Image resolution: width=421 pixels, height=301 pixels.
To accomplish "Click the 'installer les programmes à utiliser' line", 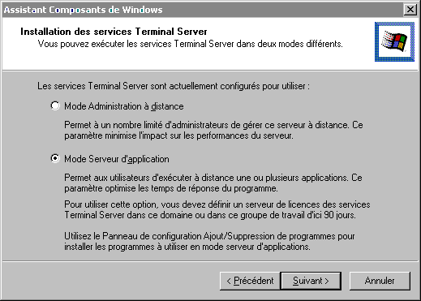I will (x=187, y=247).
